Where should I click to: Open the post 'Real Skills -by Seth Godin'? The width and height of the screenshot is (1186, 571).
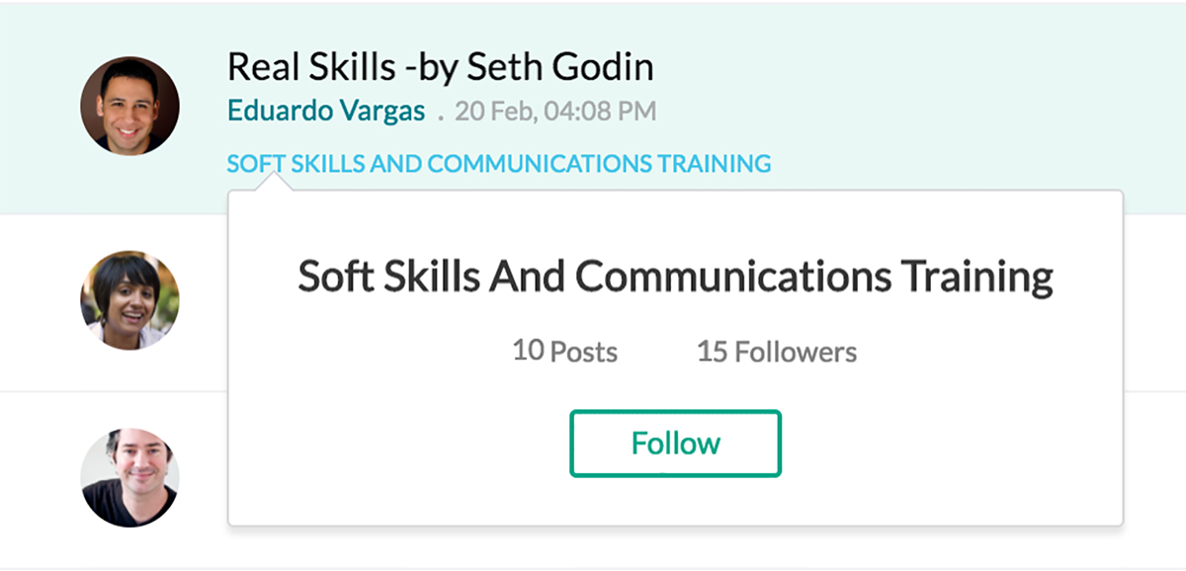click(x=440, y=67)
